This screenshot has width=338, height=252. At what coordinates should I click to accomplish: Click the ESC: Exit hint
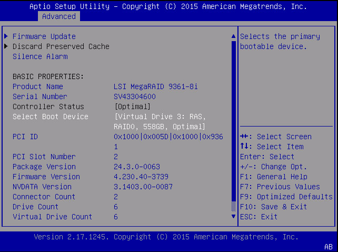259,217
